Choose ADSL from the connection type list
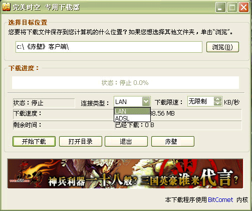Screen dimensions: 252x211 point(132,118)
